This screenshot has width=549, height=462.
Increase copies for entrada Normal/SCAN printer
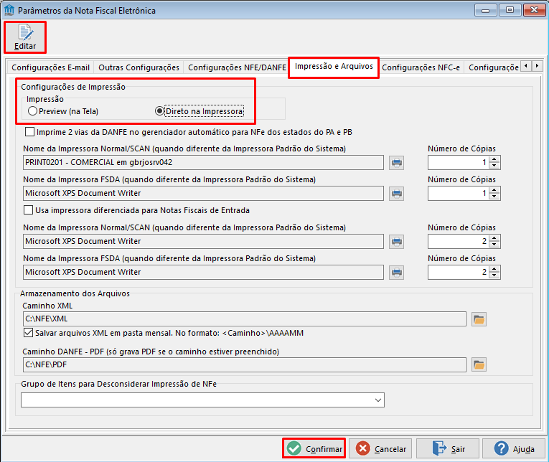494,238
